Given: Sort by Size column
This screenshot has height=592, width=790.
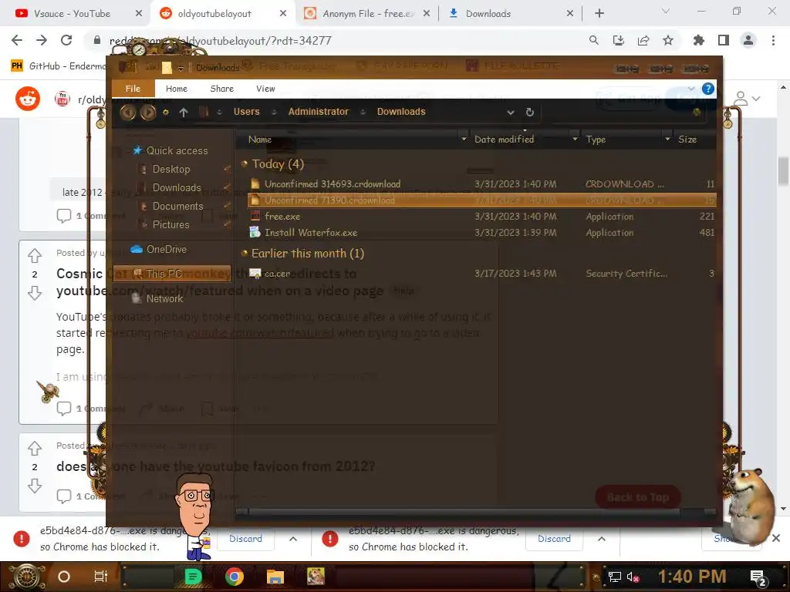Looking at the screenshot, I should pyautogui.click(x=687, y=140).
